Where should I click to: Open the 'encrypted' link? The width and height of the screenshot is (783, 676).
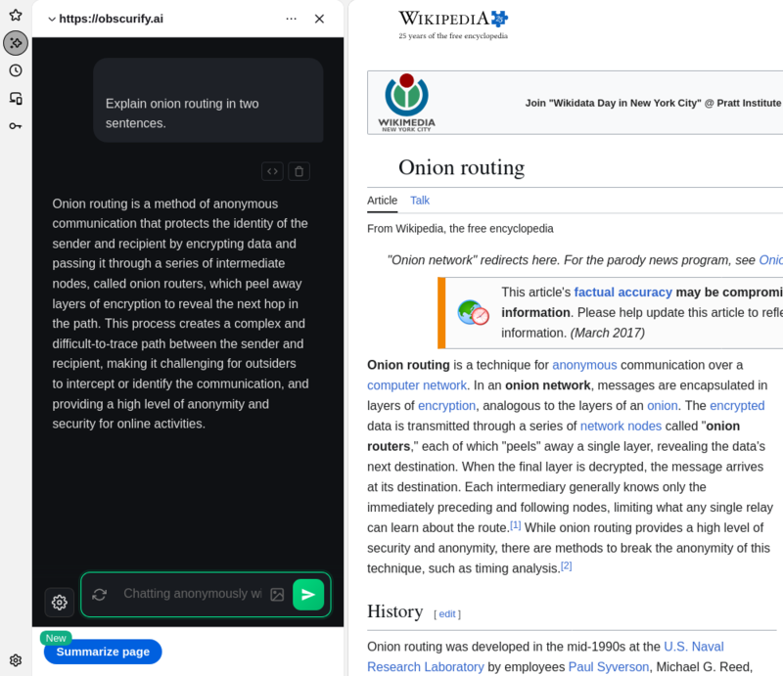tap(737, 405)
